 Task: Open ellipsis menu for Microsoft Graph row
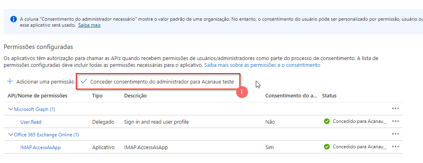pos(395,109)
